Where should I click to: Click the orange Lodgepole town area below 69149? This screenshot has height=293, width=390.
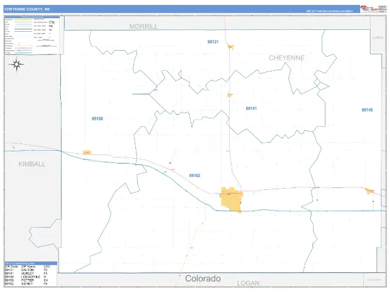coord(369,191)
